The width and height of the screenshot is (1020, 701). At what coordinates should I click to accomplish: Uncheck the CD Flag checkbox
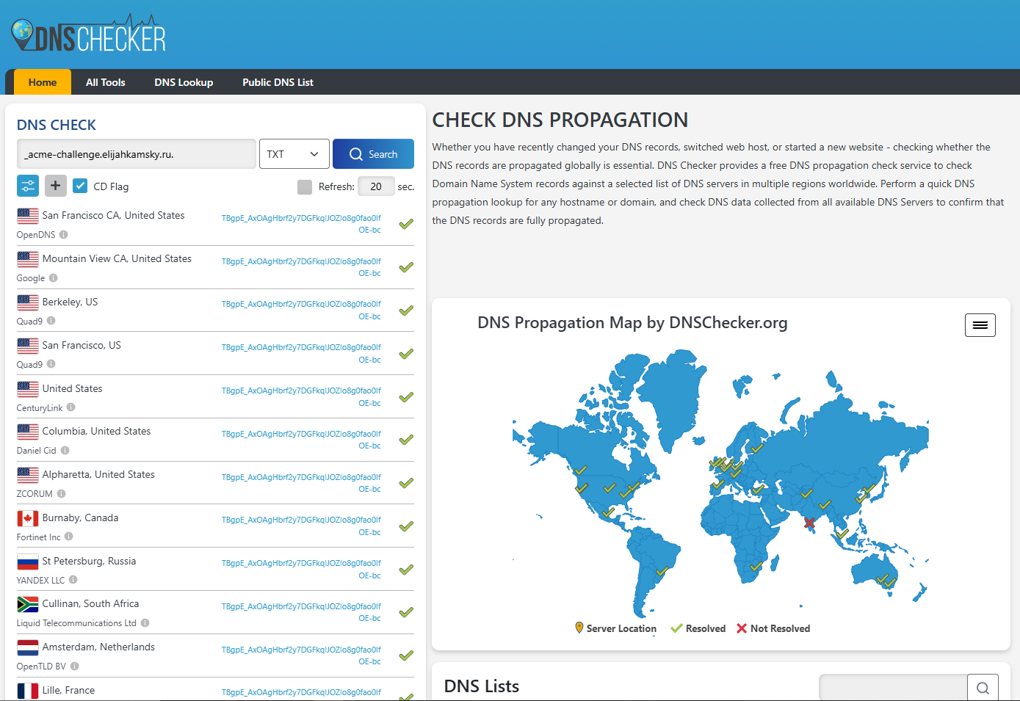click(81, 186)
